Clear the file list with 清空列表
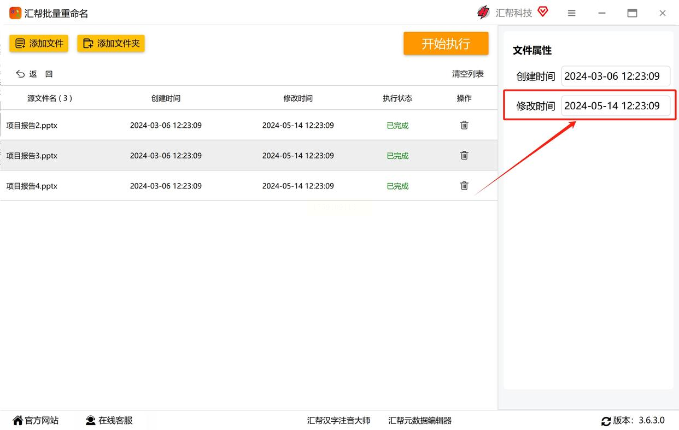The image size is (679, 430). [467, 74]
